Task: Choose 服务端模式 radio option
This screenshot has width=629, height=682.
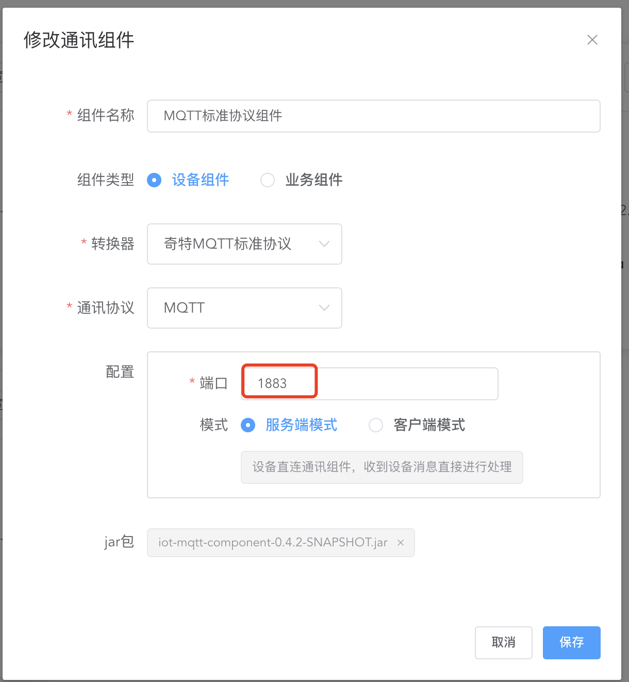Action: pyautogui.click(x=248, y=425)
